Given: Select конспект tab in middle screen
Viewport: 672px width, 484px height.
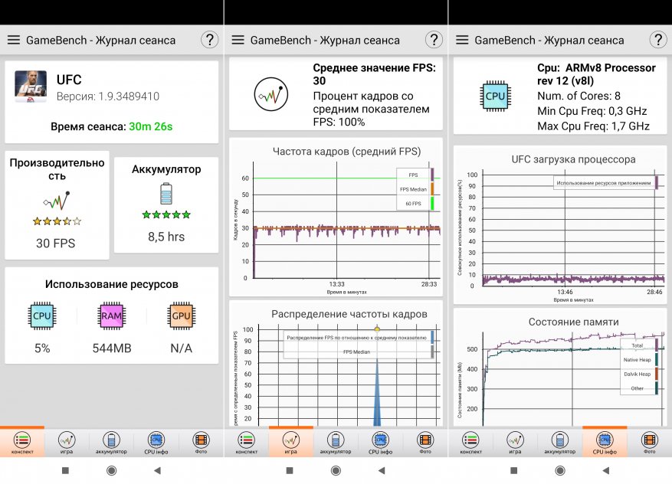Looking at the screenshot, I should [x=247, y=443].
